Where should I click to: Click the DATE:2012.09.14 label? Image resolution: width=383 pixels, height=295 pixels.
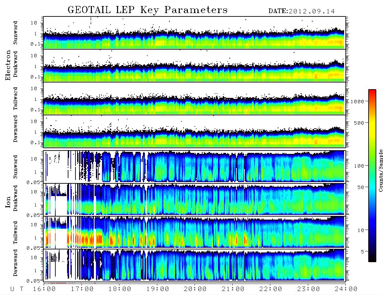[x=302, y=11]
